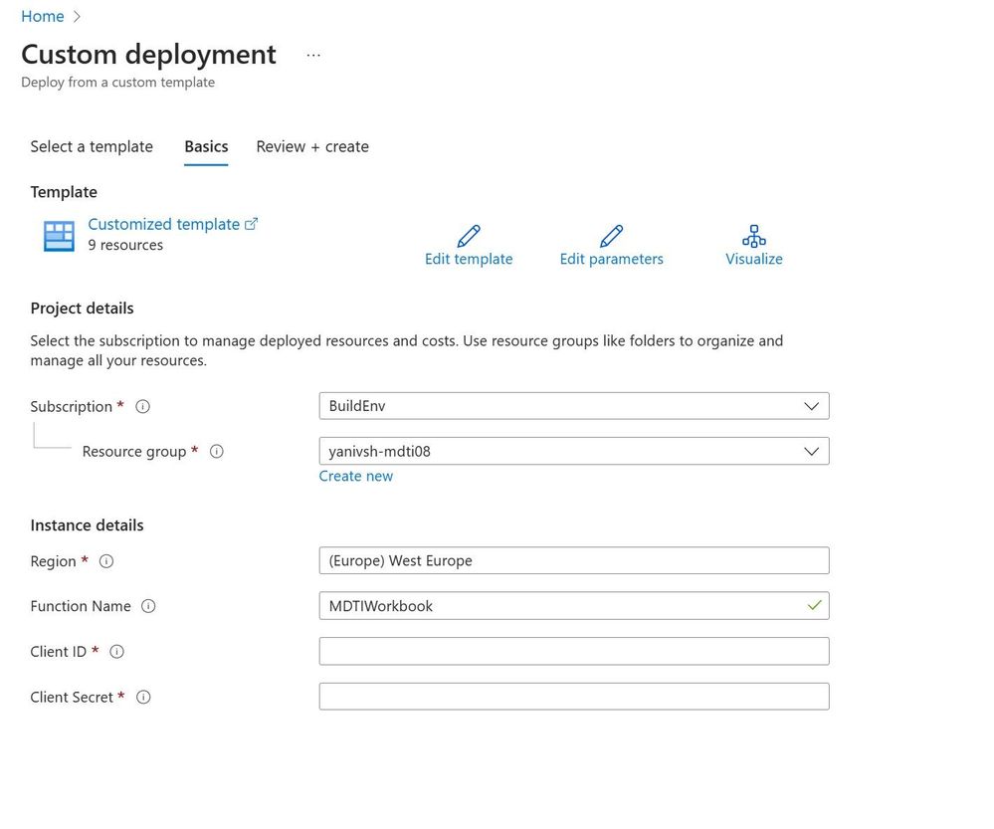994x829 pixels.
Task: Focus the empty Client ID input field
Action: coord(574,652)
